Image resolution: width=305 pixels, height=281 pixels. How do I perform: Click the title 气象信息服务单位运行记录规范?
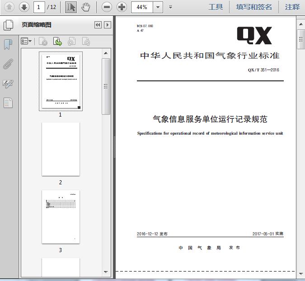point(210,119)
